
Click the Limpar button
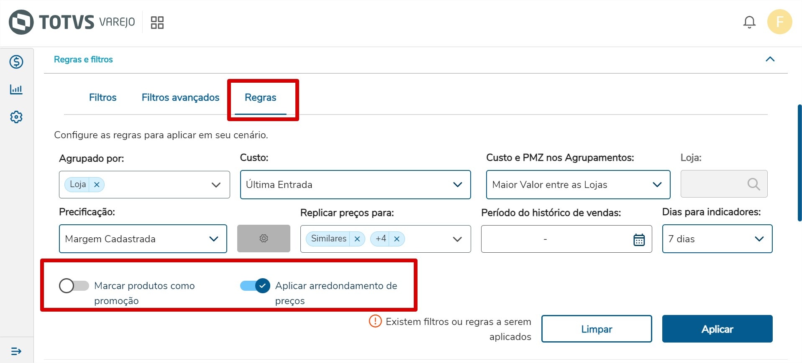point(596,329)
